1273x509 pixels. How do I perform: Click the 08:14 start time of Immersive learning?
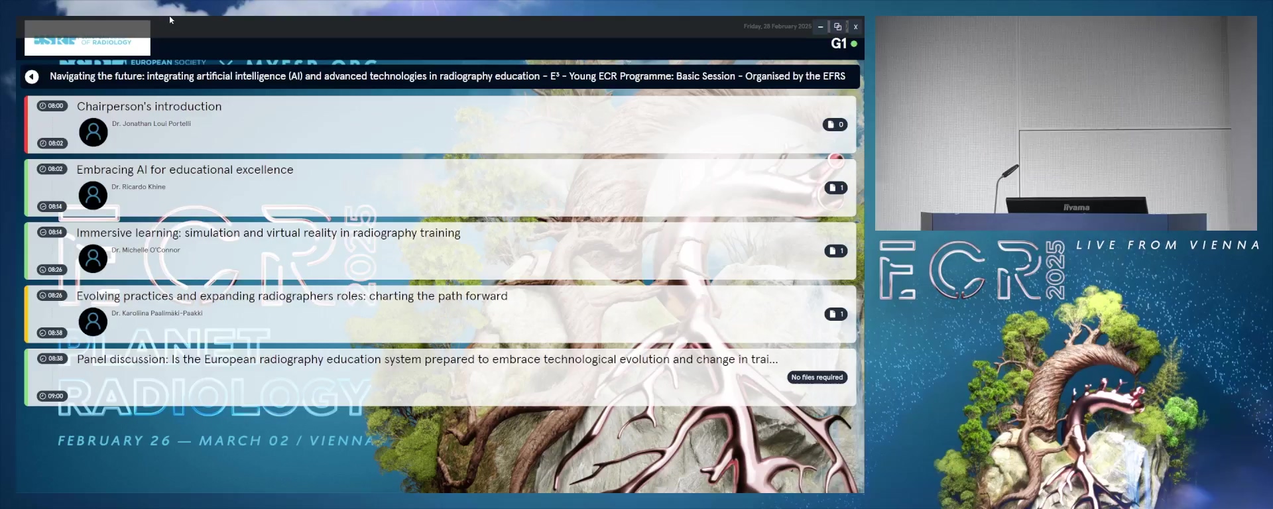(52, 232)
